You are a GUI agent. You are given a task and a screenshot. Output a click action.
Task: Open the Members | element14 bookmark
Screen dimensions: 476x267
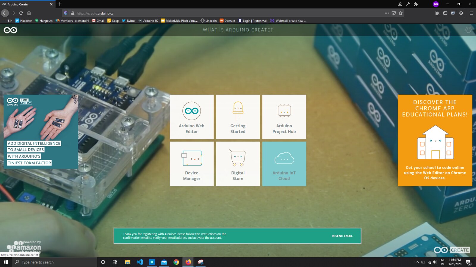(72, 21)
